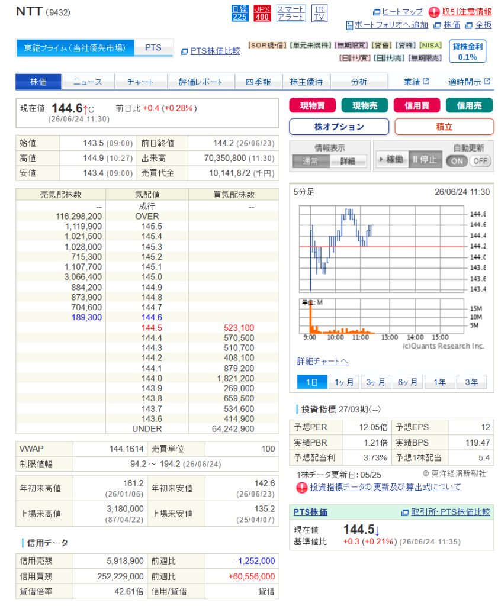
Task: Select the 1日 chart period
Action: coord(312,382)
